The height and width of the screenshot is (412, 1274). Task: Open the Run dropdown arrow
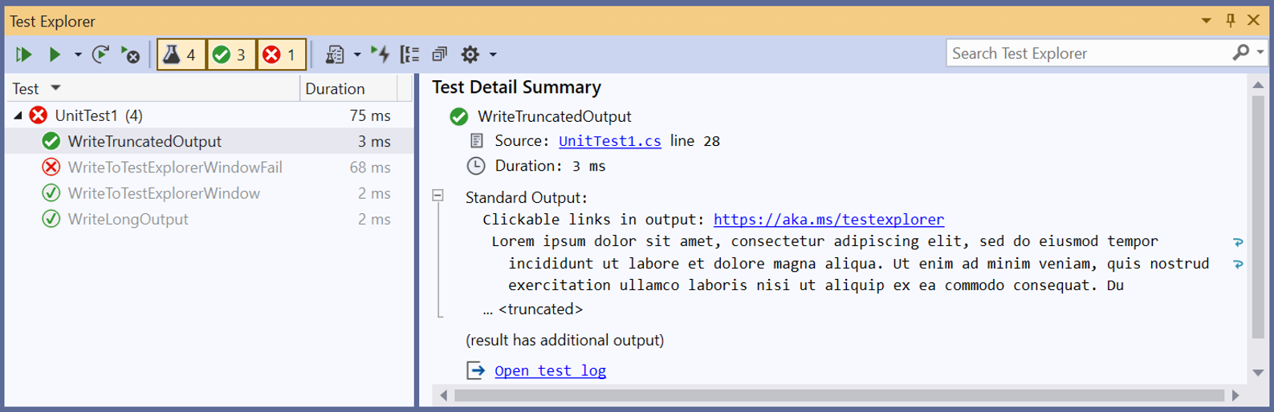coord(78,55)
